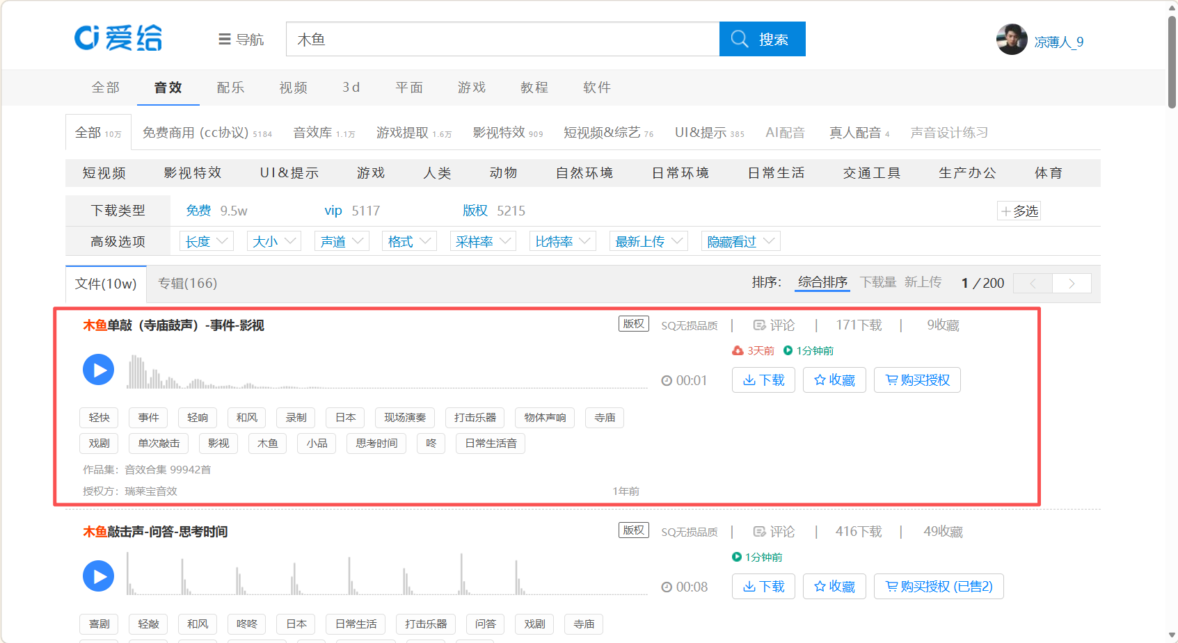1178x643 pixels.
Task: Switch to the 配乐 category tab
Action: tap(230, 88)
